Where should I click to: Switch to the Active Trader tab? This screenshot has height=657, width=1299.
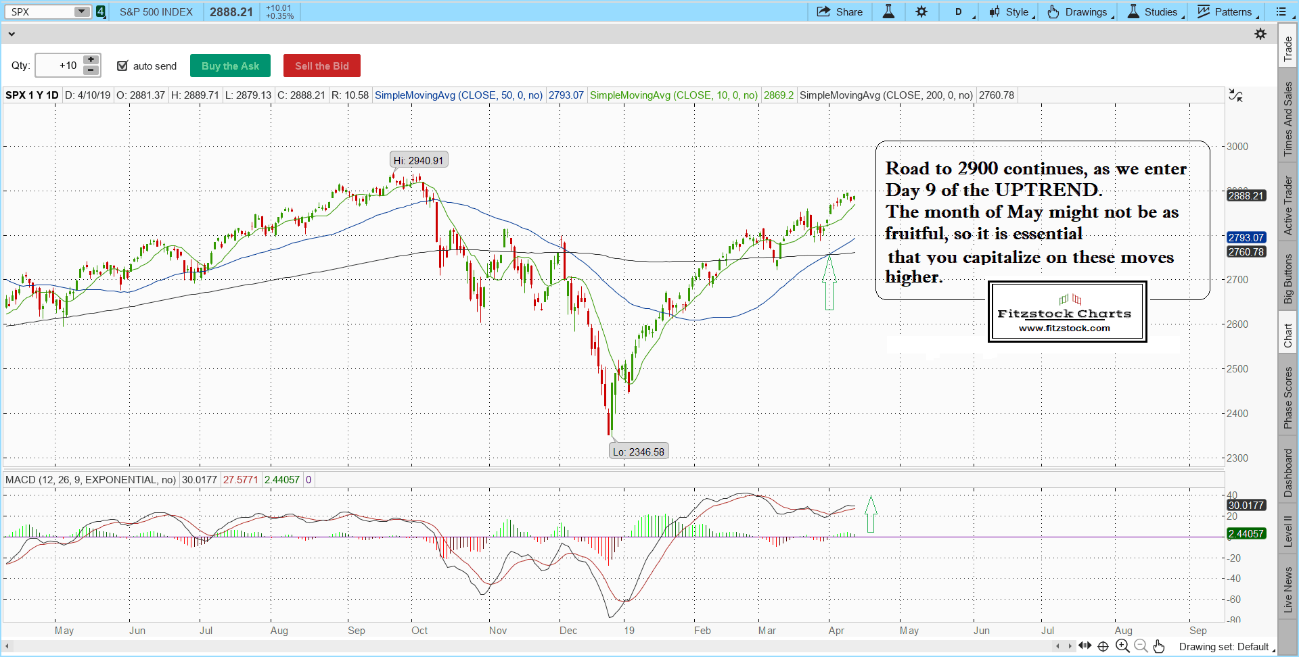1288,205
